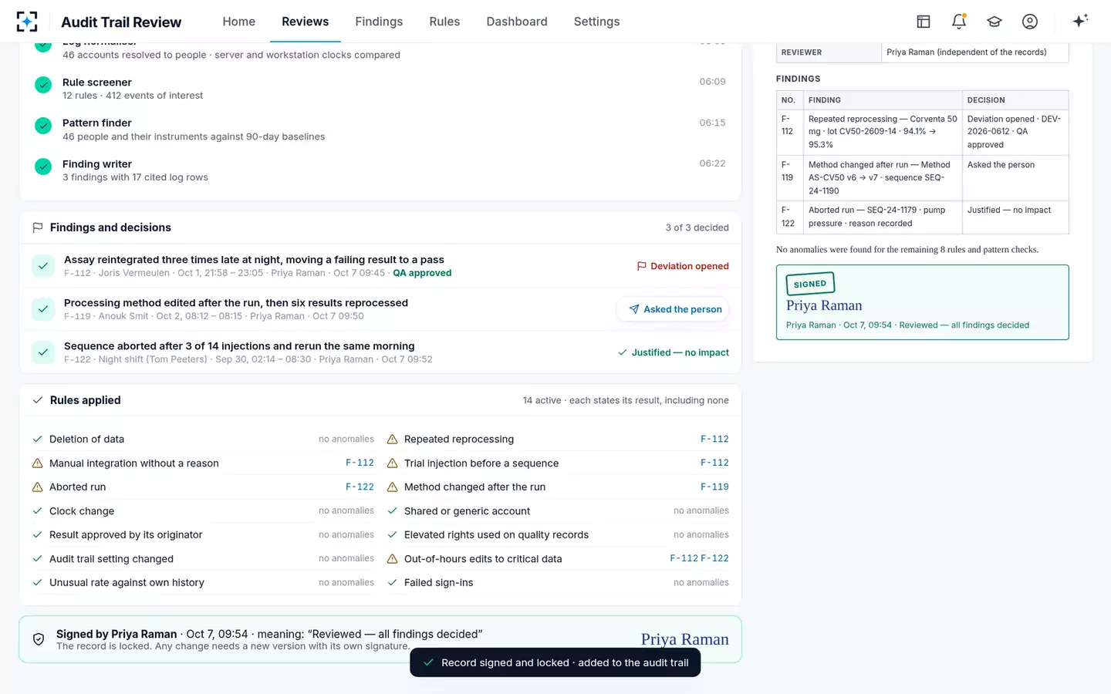1111x694 pixels.
Task: Open the Settings tab
Action: pos(596,22)
